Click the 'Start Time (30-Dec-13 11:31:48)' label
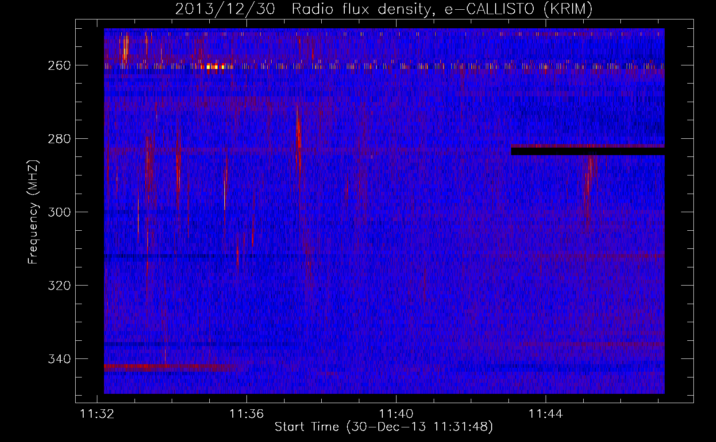This screenshot has height=442, width=716. 384,427
